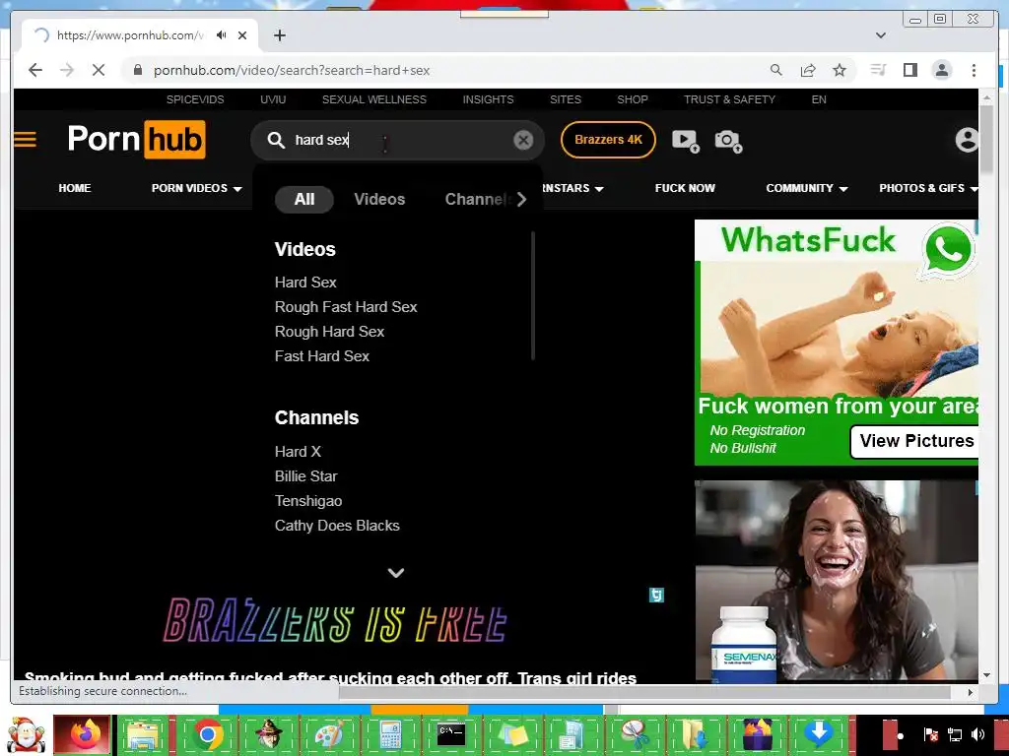
Task: Open the system tray network icon
Action: (x=954, y=734)
